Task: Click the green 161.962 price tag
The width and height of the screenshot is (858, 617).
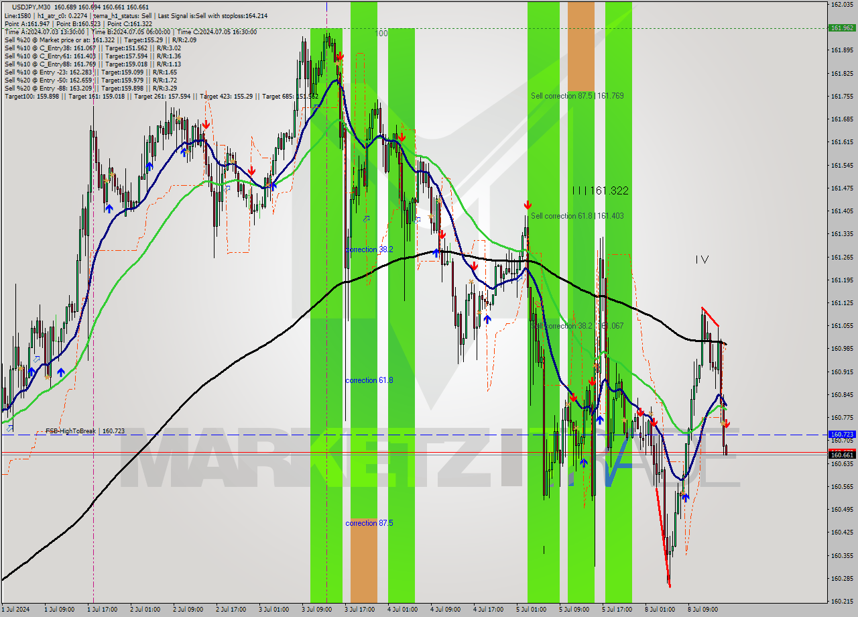Action: coord(841,28)
